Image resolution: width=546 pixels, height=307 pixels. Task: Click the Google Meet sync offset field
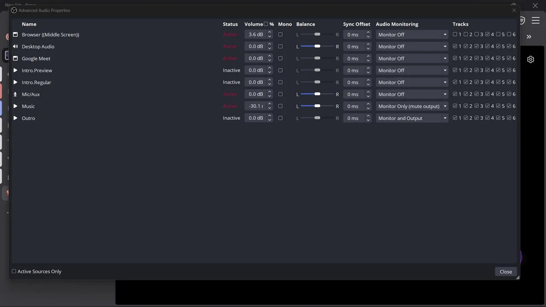(354, 58)
